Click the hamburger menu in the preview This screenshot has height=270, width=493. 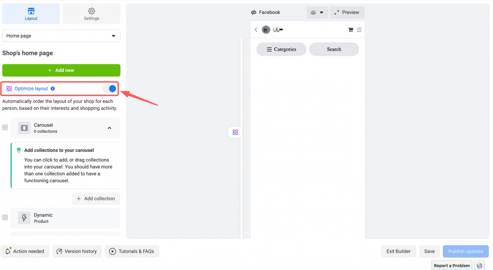pos(360,29)
